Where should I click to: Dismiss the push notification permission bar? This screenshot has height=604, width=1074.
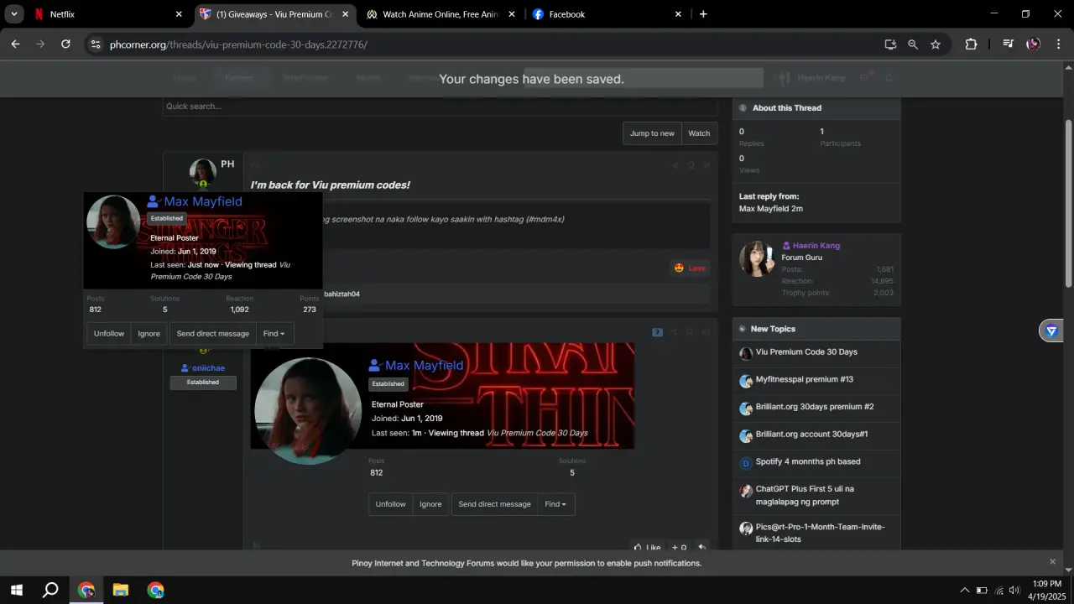pos(1052,562)
